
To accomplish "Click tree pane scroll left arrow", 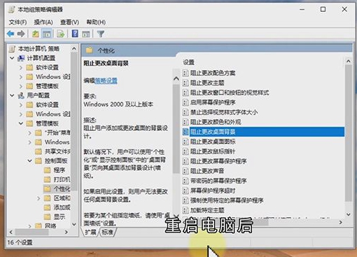I will [x=10, y=232].
